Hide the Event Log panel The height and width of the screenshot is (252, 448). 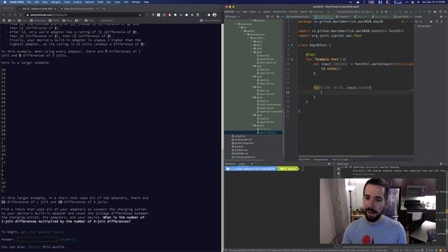pos(445,164)
